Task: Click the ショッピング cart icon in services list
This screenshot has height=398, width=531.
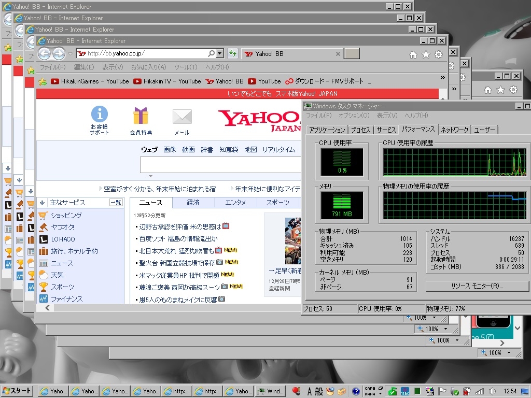Action: tap(44, 215)
